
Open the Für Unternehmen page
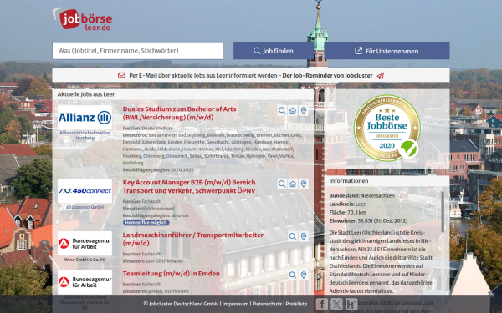click(x=387, y=51)
